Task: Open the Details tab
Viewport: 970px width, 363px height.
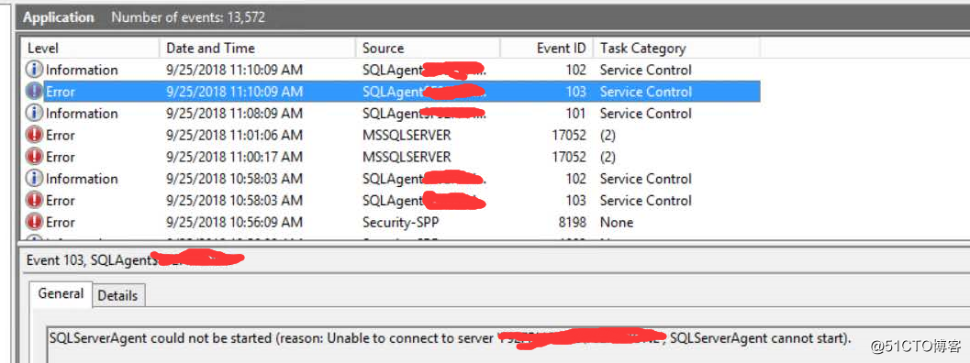Action: 117,295
